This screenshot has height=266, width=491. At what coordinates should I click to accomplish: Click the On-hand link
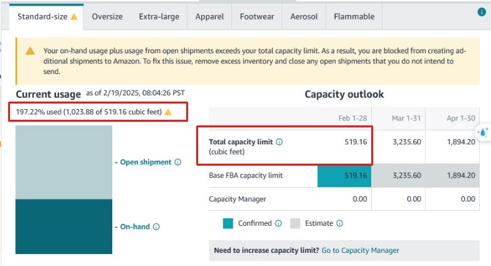coord(135,226)
